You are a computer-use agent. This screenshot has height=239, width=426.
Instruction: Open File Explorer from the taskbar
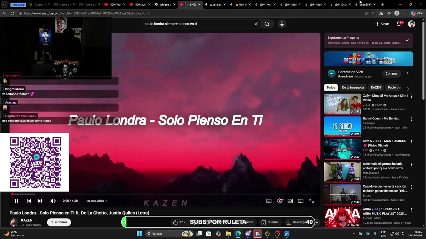(228, 234)
